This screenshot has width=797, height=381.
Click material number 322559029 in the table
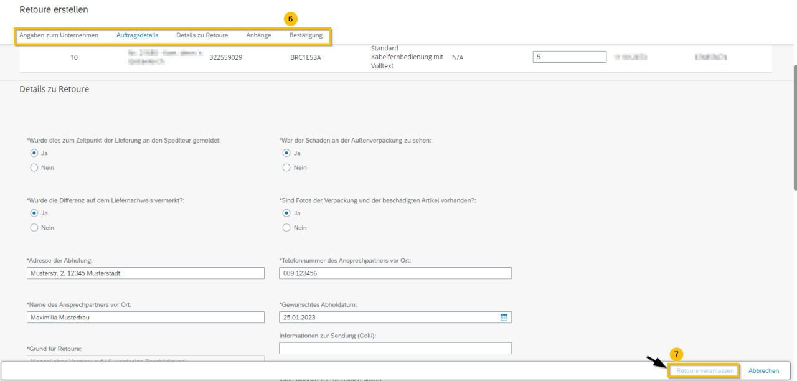coord(226,57)
